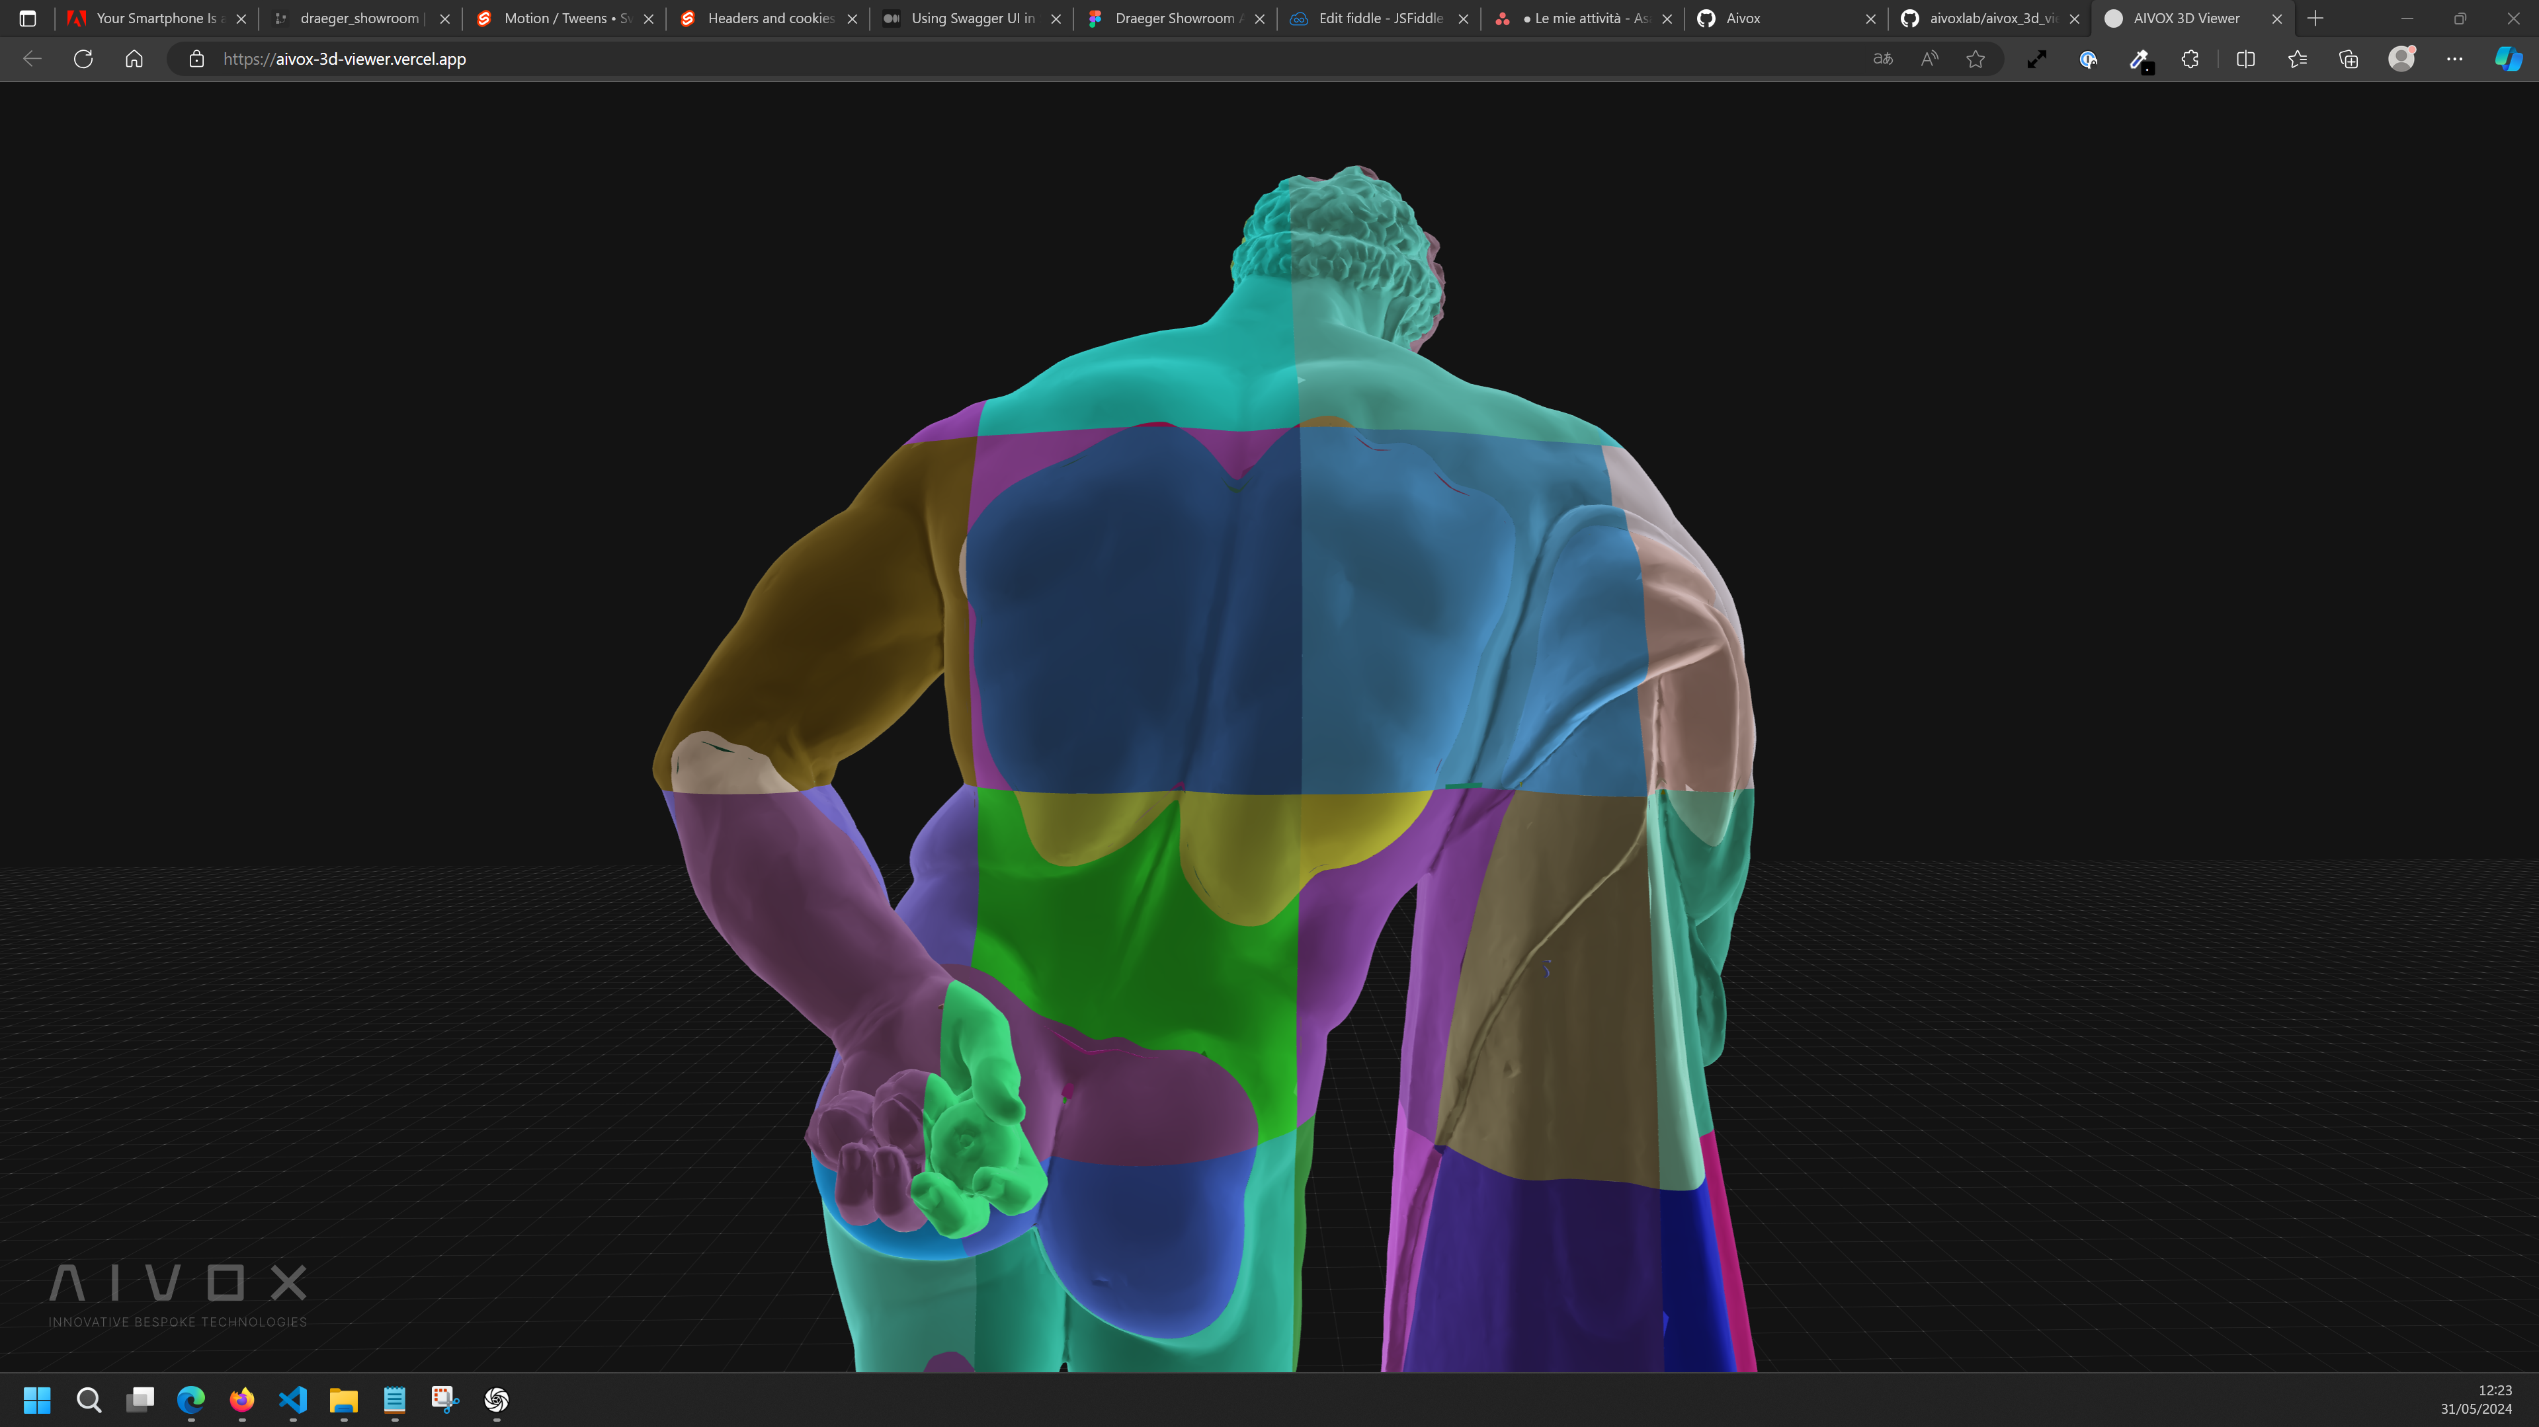Screen dimensions: 2539x1427
Task: Click the new tab plus button
Action: [2315, 19]
